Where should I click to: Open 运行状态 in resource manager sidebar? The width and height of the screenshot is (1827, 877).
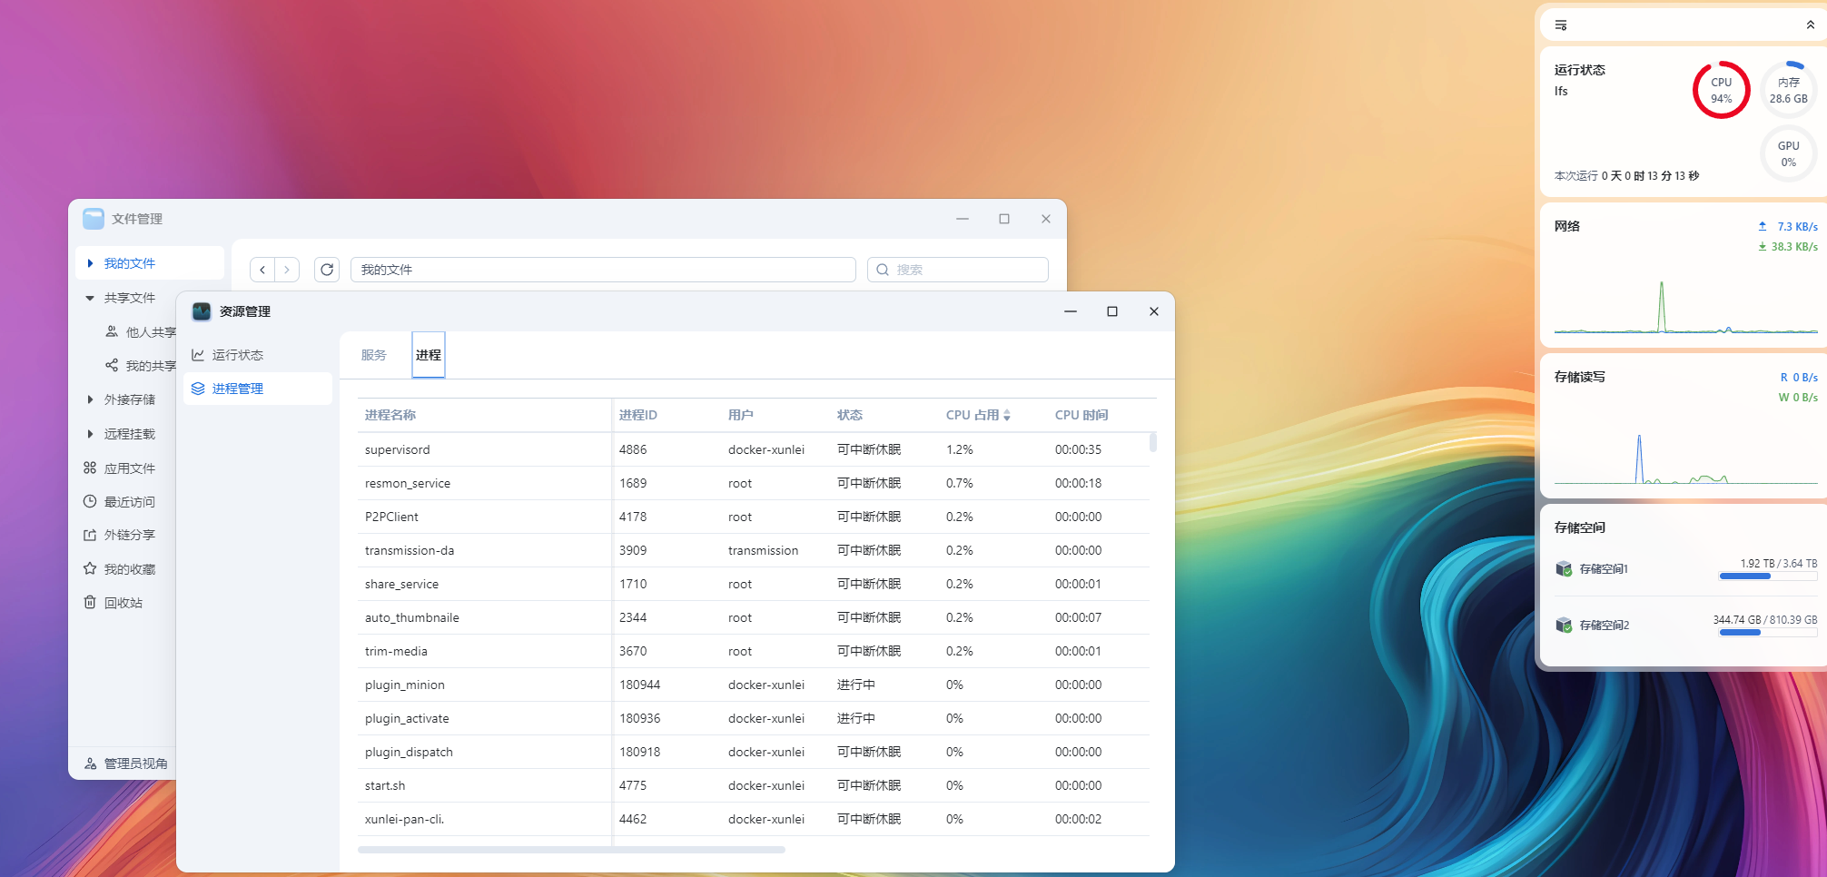pyautogui.click(x=237, y=355)
